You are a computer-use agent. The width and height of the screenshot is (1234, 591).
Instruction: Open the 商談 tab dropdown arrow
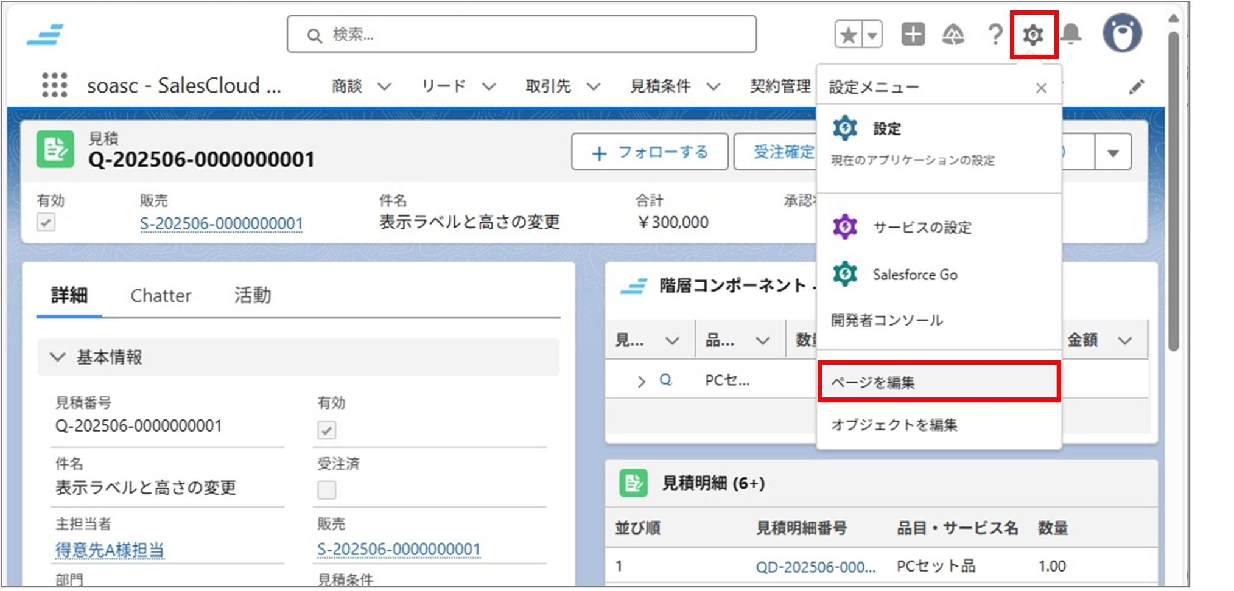tap(385, 86)
